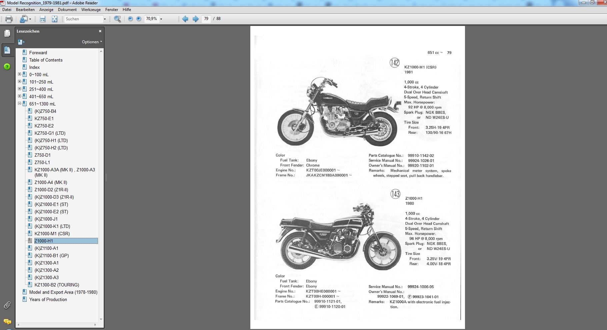Collapse the 651~1300 mL bookmark group

point(19,104)
